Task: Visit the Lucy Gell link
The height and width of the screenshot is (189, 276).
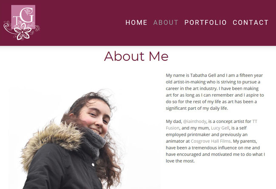Action: coord(220,128)
